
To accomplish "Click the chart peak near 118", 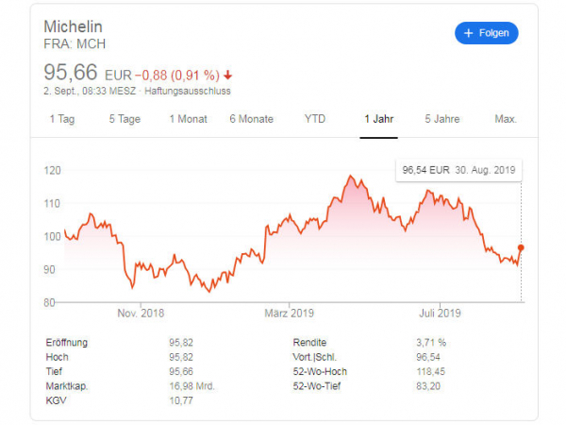I will click(350, 176).
